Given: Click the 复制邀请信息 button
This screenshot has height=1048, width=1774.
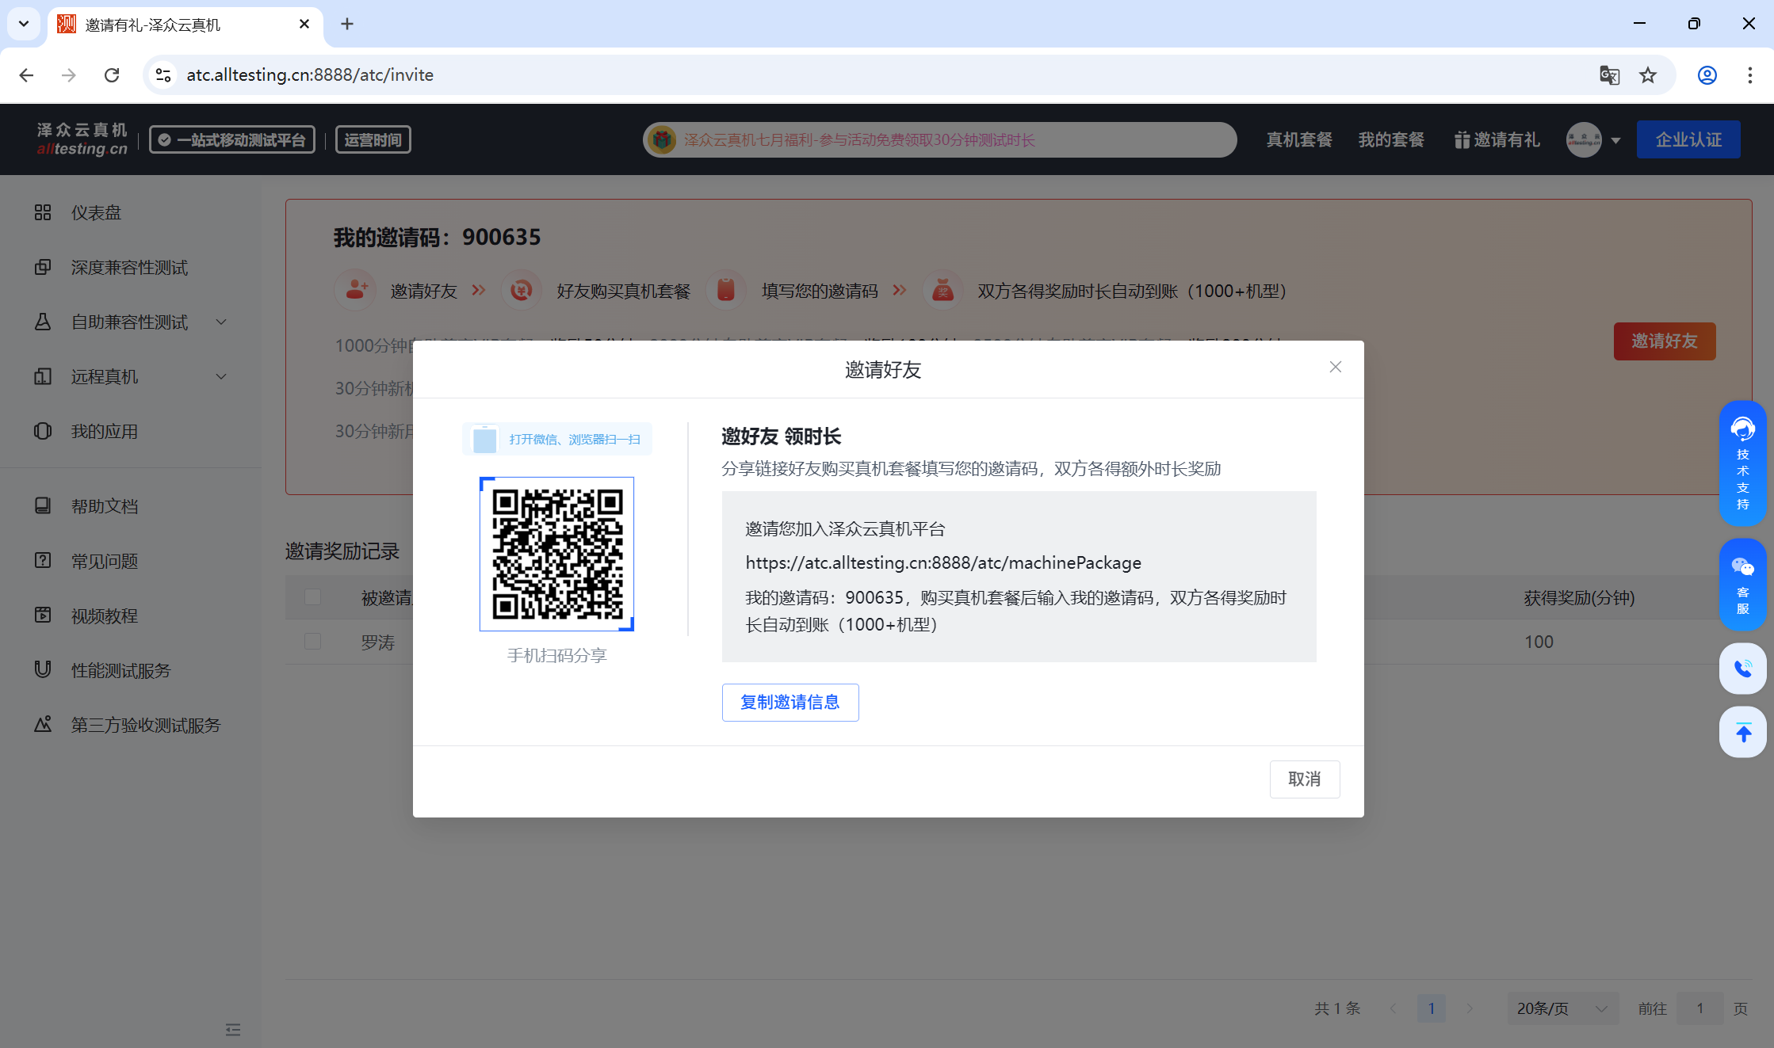Looking at the screenshot, I should point(790,703).
